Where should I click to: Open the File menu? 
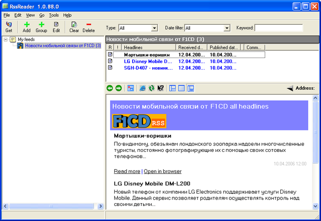tap(7, 15)
